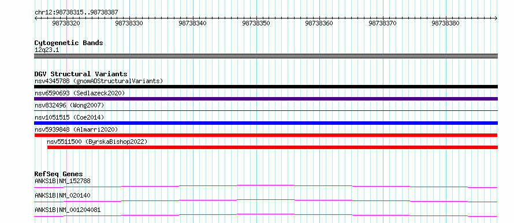
Task: Open variant nsv832496 (Wong2007) label
Action: (x=69, y=105)
